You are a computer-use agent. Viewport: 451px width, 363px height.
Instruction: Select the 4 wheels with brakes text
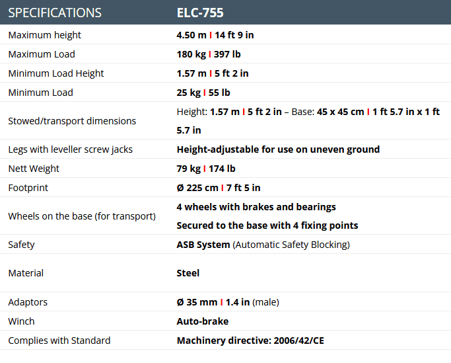(x=256, y=207)
